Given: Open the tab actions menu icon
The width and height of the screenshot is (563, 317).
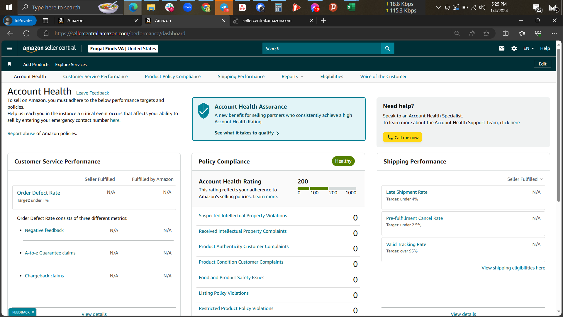Looking at the screenshot, I should [x=45, y=21].
